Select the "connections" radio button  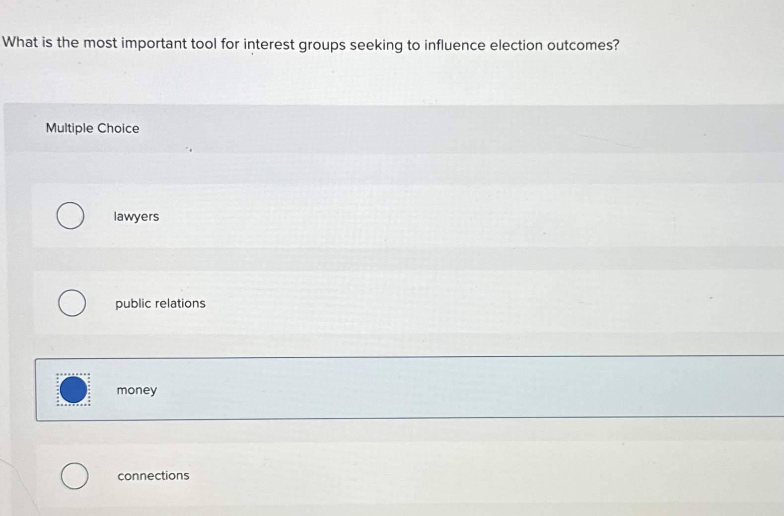(x=74, y=476)
